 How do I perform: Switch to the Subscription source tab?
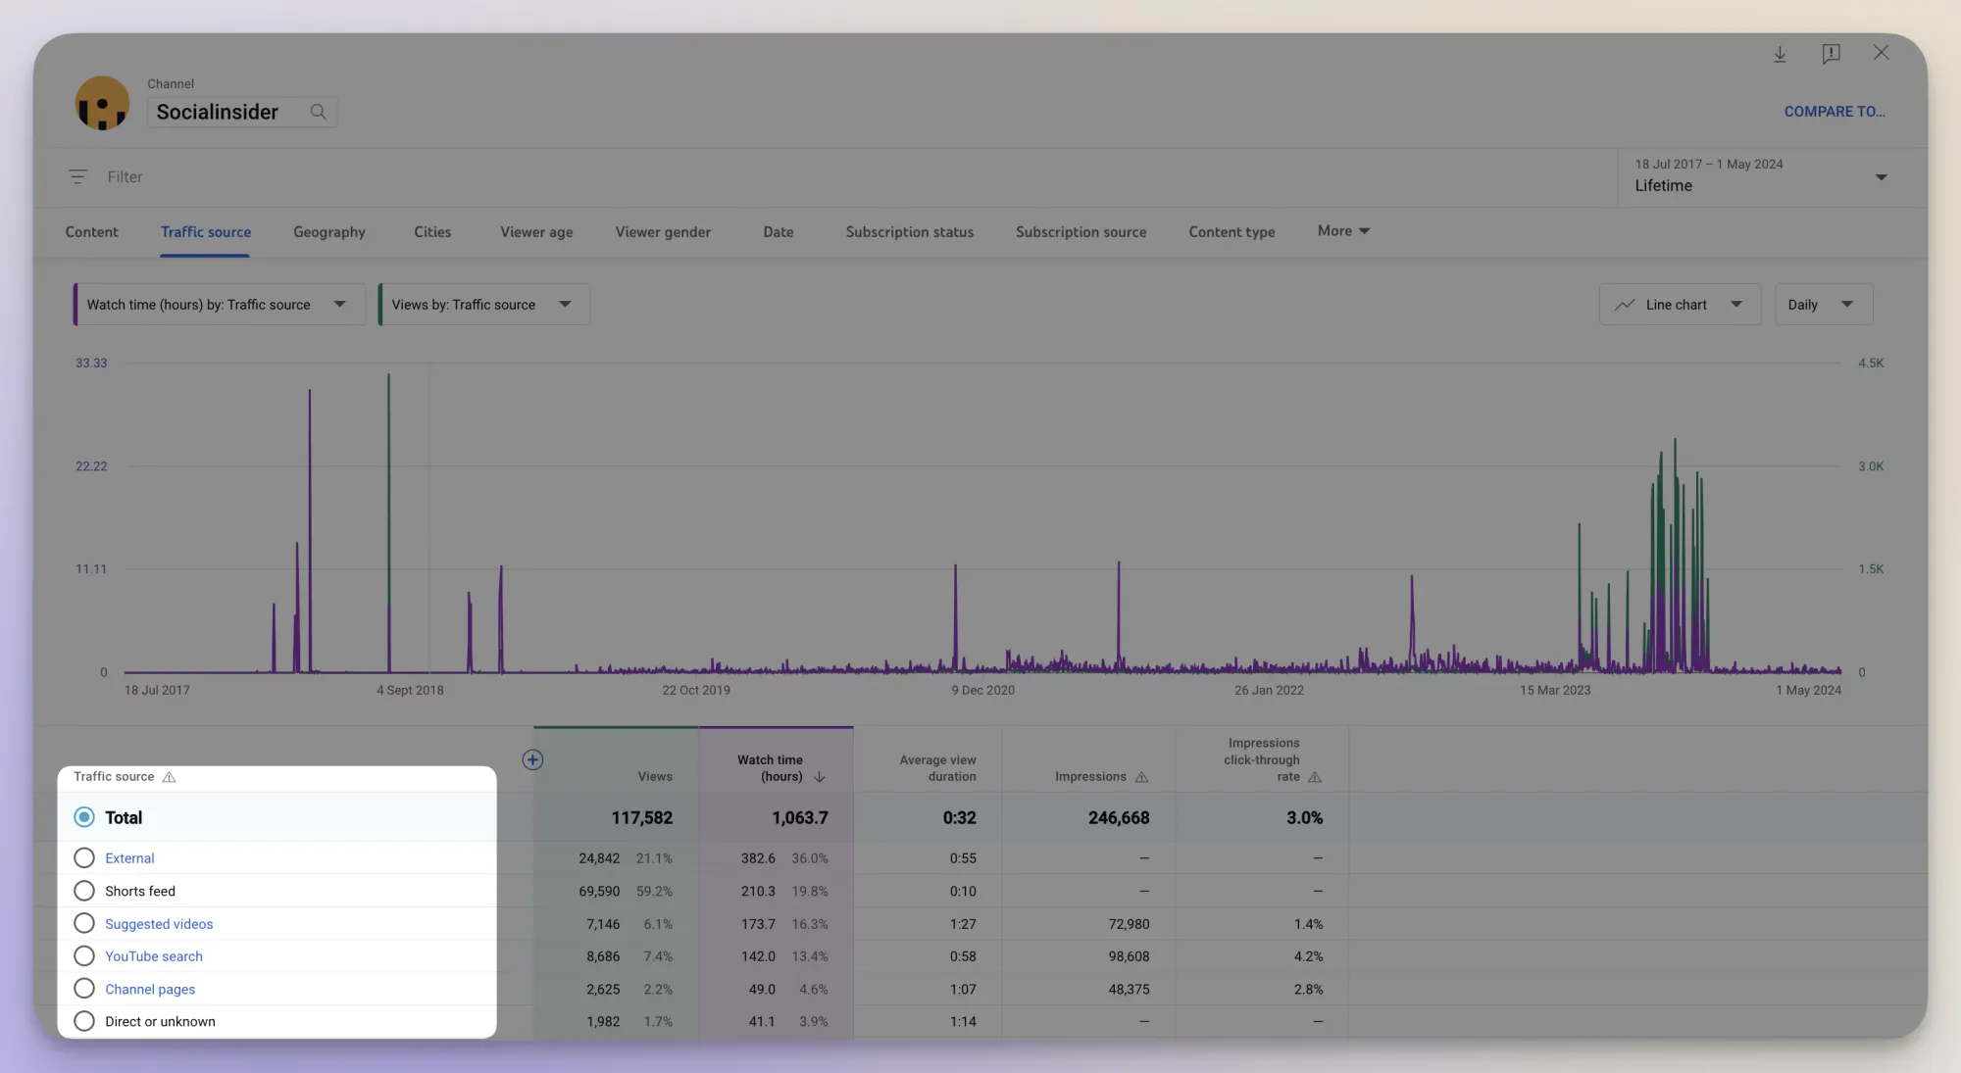tap(1081, 232)
